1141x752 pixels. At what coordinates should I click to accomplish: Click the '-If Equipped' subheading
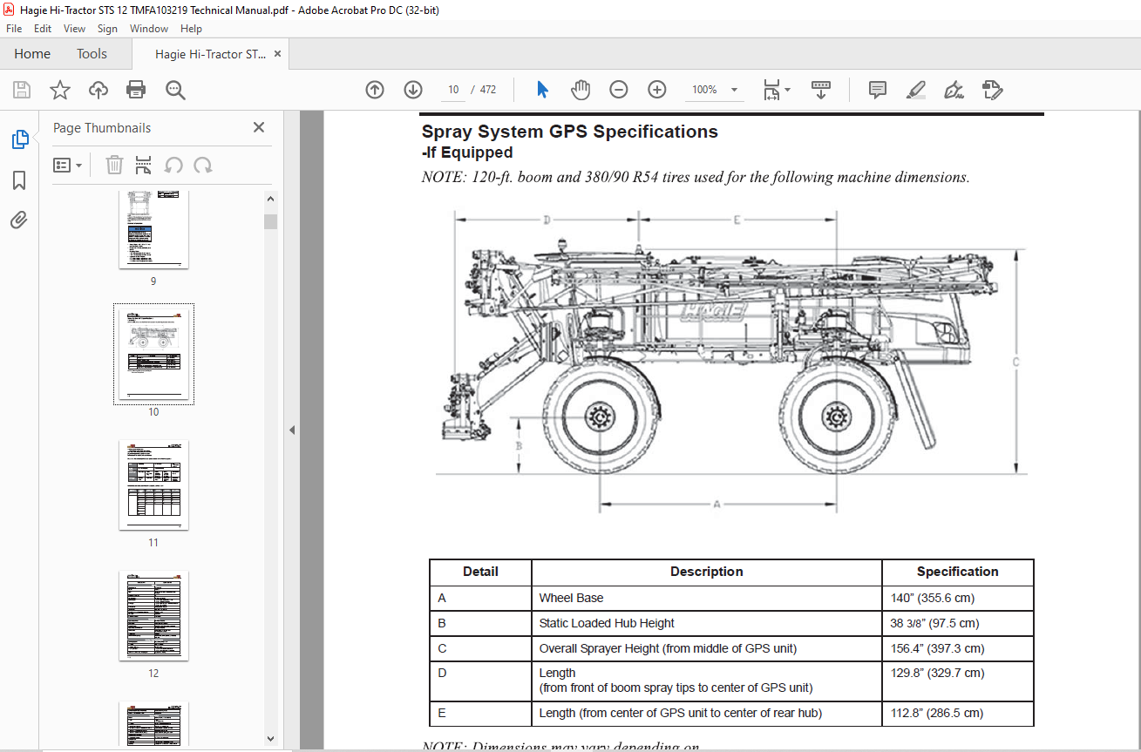click(467, 152)
